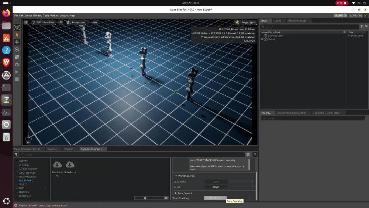Open the Tools menu
Image resolution: width=369 pixels, height=208 pixels.
(x=46, y=16)
